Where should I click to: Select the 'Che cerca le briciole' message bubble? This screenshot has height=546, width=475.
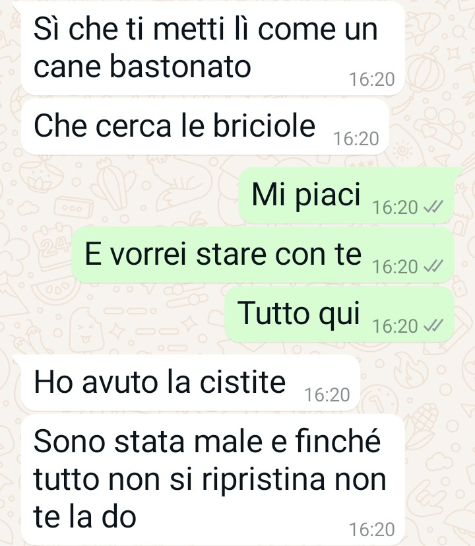pos(205,127)
